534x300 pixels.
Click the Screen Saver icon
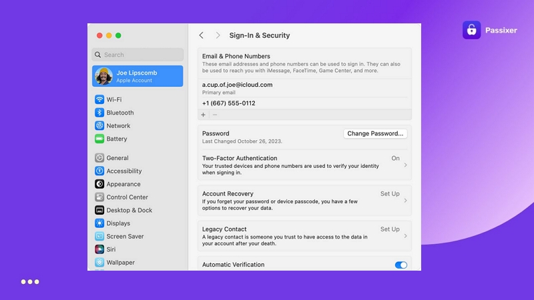click(x=99, y=236)
